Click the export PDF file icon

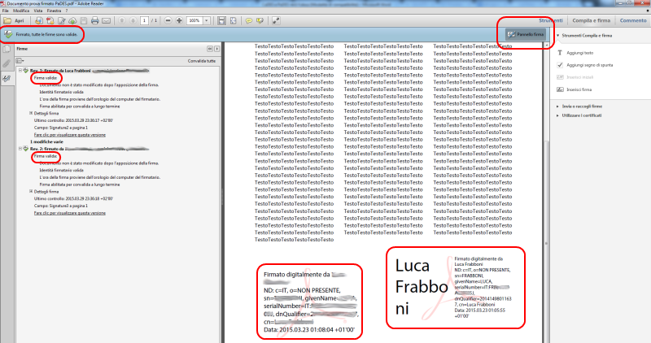coord(50,20)
